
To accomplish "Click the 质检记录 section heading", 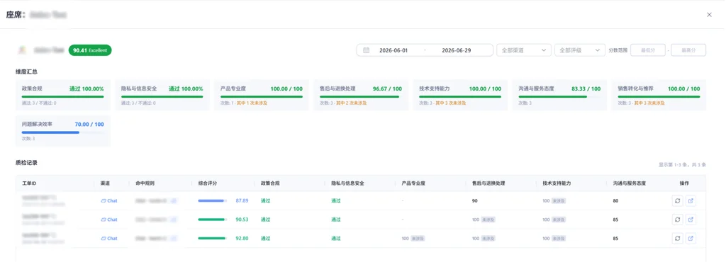I will (x=26, y=163).
